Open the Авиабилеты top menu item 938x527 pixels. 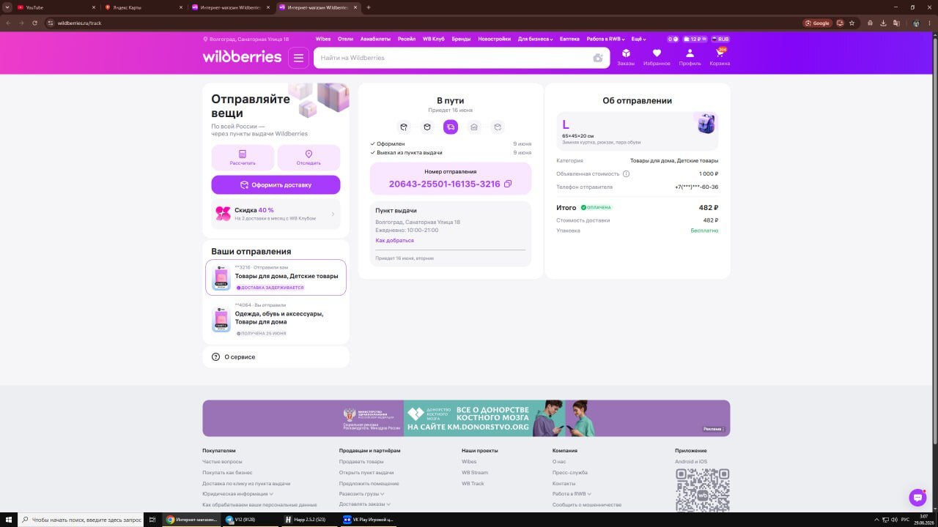(x=375, y=39)
